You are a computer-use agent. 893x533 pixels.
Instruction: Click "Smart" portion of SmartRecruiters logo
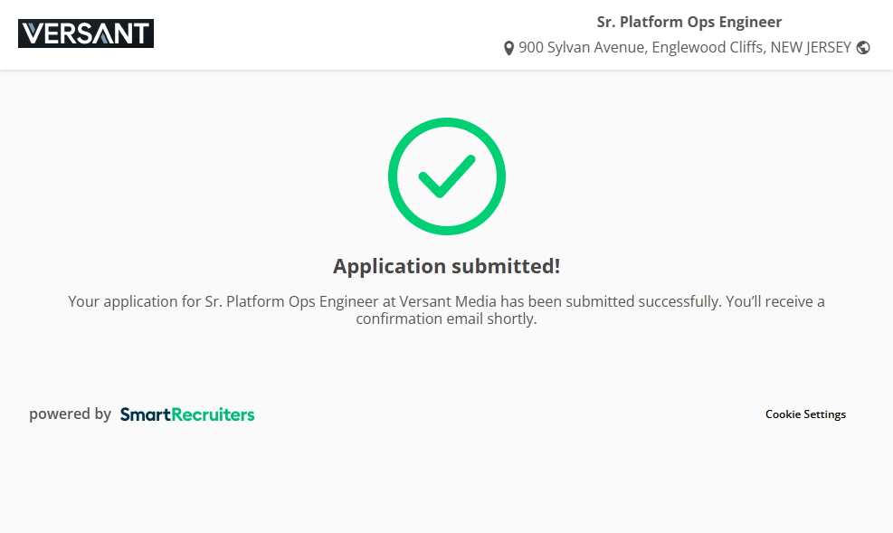(146, 414)
